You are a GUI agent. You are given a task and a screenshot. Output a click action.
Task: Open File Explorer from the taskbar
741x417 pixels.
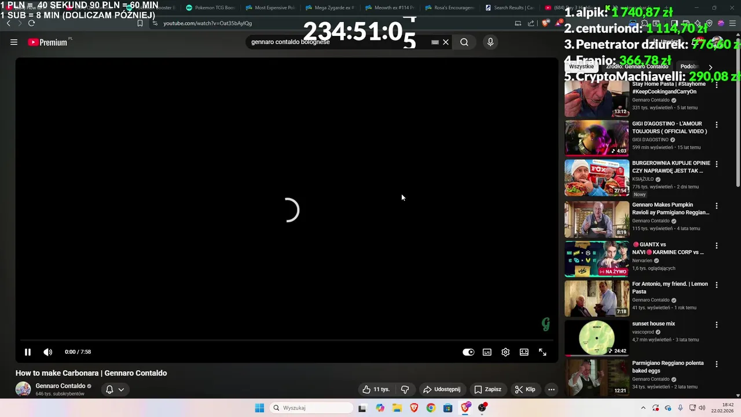(x=397, y=408)
